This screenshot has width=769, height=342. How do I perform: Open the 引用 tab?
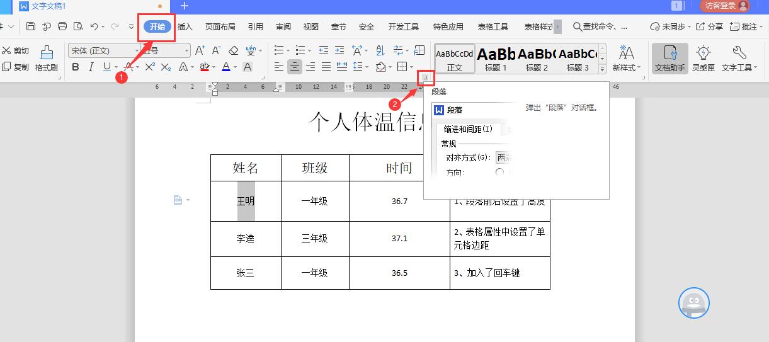[x=255, y=26]
